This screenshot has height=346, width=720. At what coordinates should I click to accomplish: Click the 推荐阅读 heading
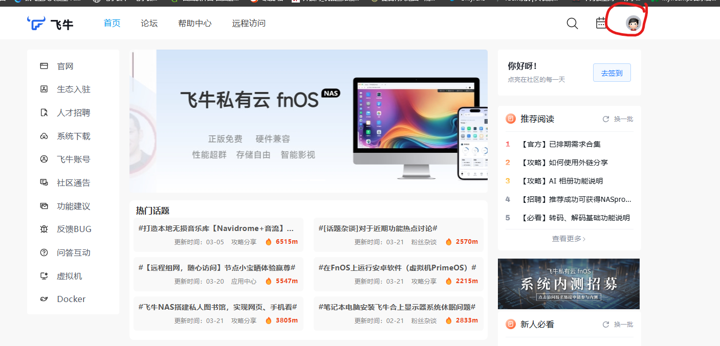[537, 119]
